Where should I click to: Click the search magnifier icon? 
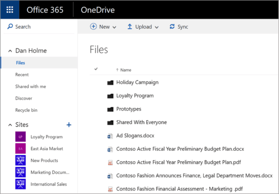tap(10, 27)
